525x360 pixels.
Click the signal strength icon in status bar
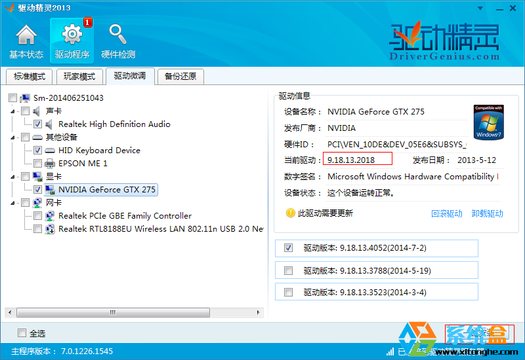[390, 351]
